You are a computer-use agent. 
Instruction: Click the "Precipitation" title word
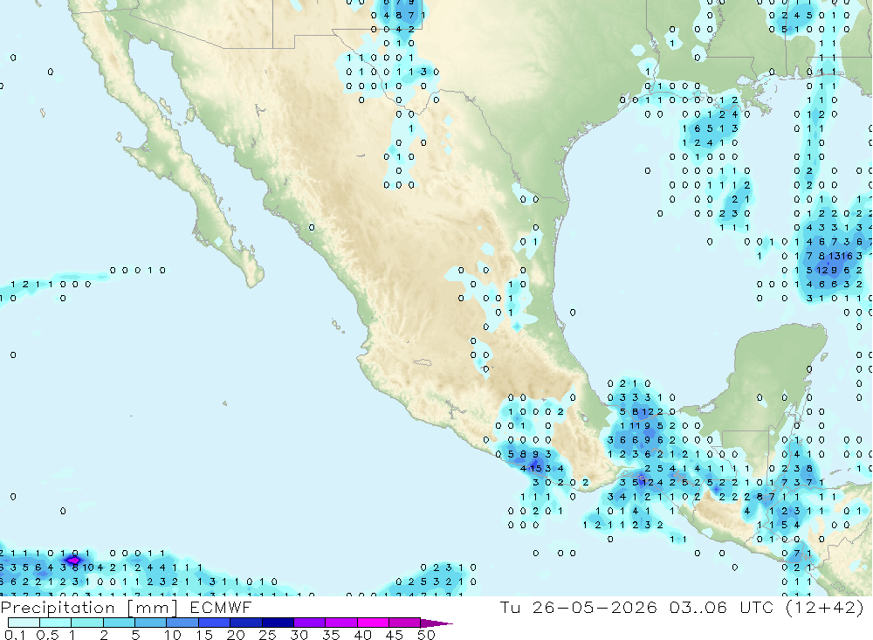[58, 608]
